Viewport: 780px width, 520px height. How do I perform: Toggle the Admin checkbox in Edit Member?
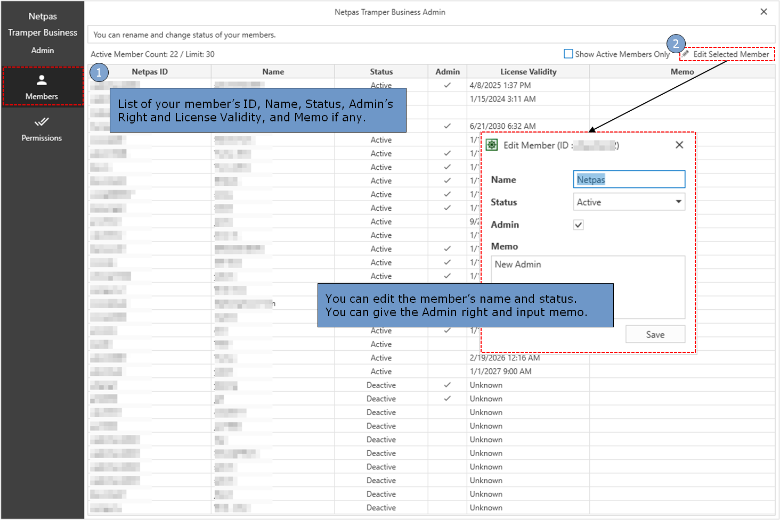coord(579,225)
